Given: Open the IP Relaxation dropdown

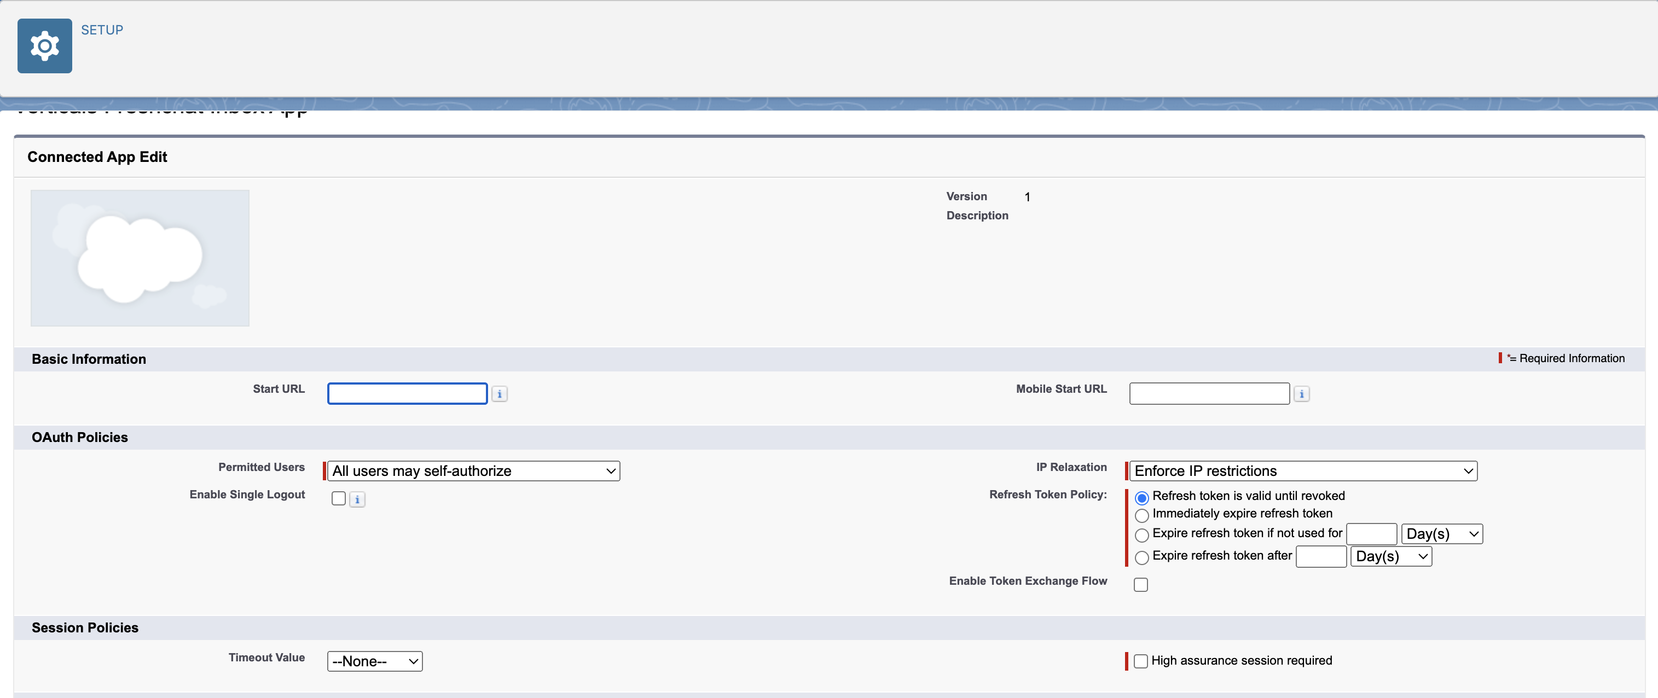Looking at the screenshot, I should point(1303,471).
